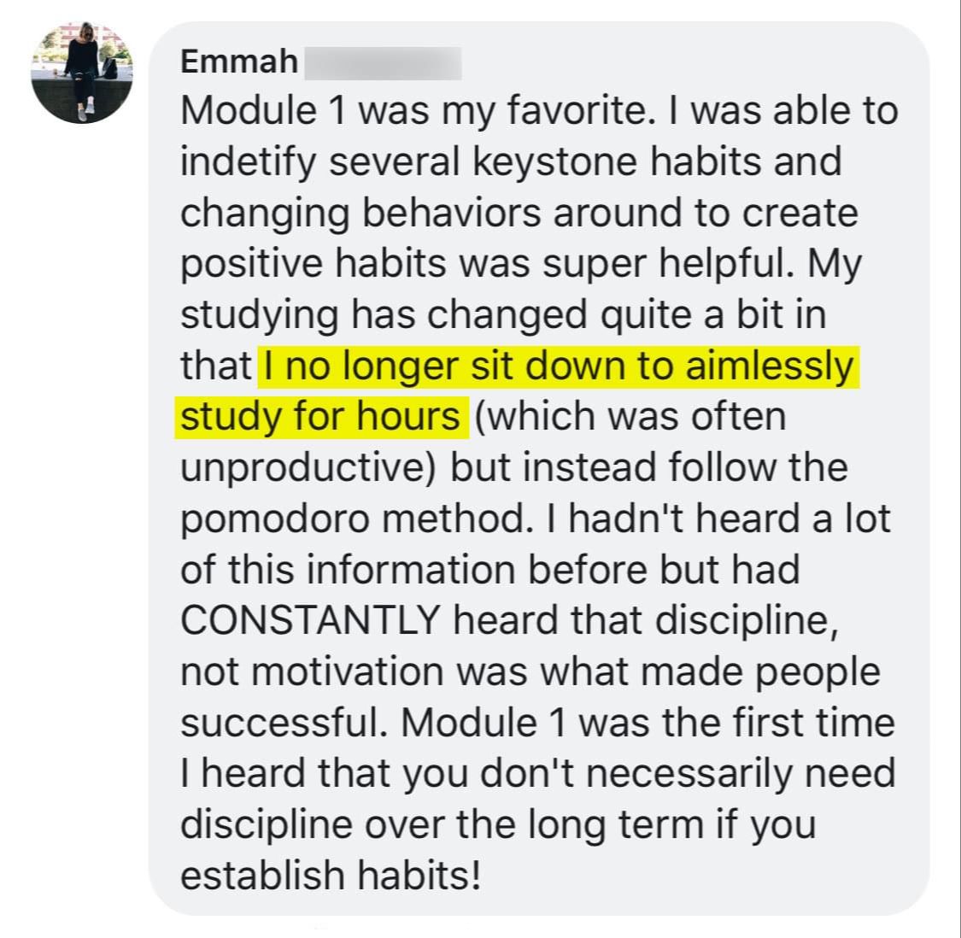961x938 pixels.
Task: Click the final words 'establish habits!'
Action: 330,875
